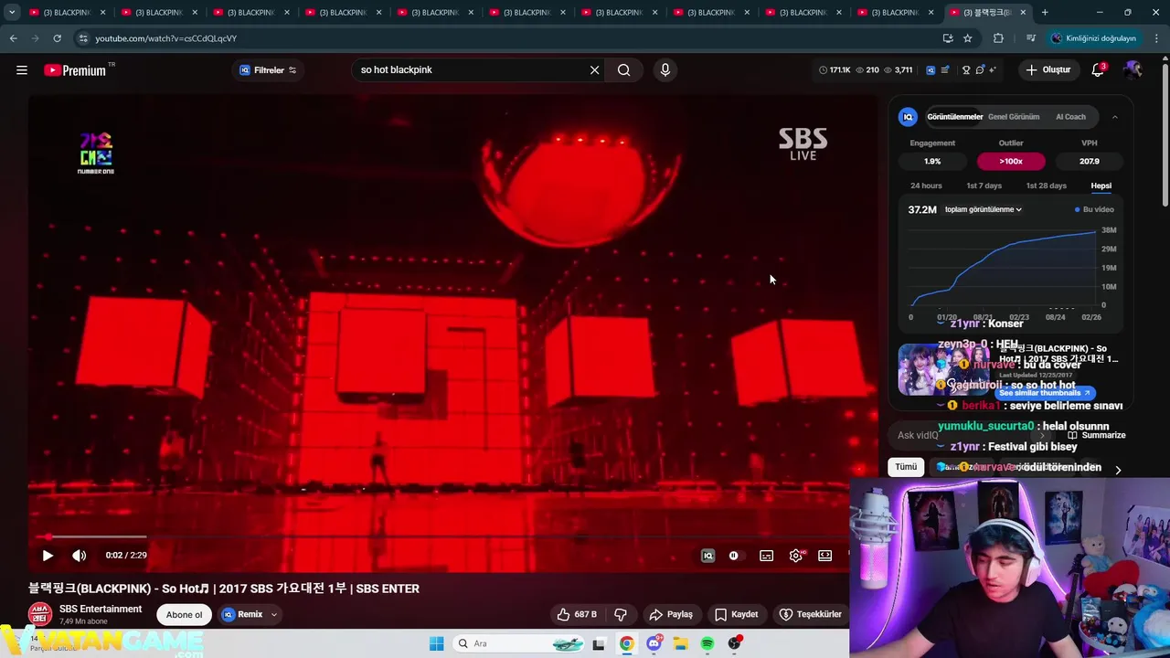
Task: Select the 24 hours time range
Action: (926, 186)
